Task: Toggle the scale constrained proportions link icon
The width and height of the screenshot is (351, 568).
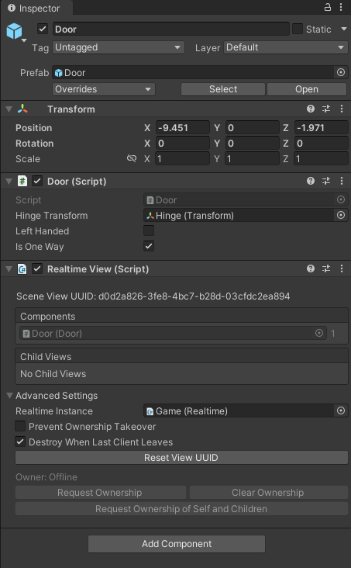Action: [x=132, y=158]
